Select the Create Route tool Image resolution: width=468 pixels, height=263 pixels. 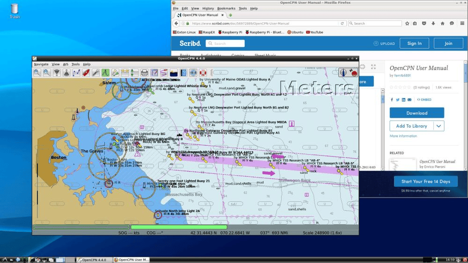point(76,72)
